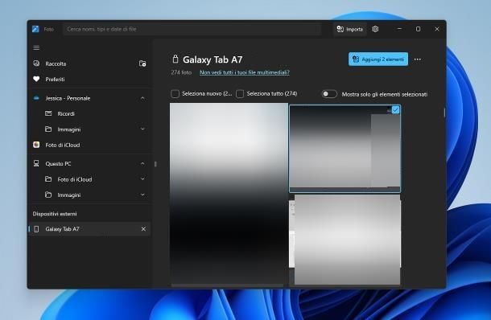Click the Ricordi memories icon
The width and height of the screenshot is (491, 320).
[48, 113]
